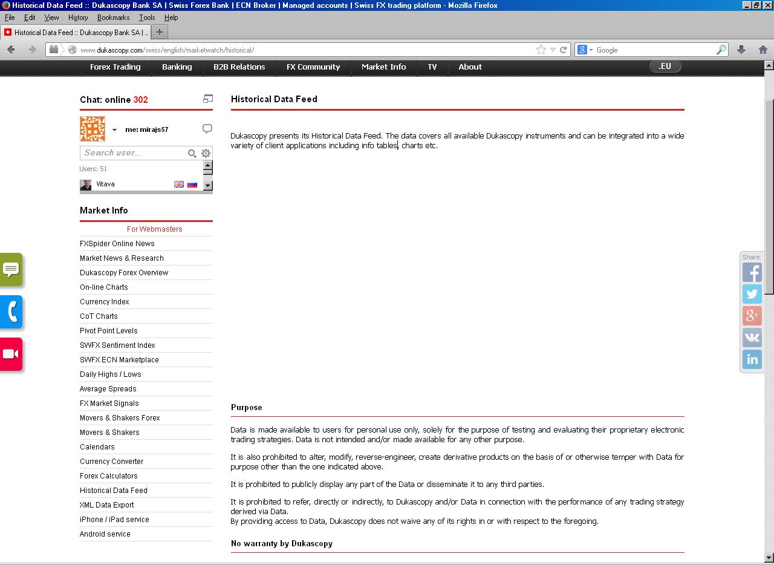Open chat settings gear icon
The width and height of the screenshot is (774, 565).
click(x=206, y=153)
